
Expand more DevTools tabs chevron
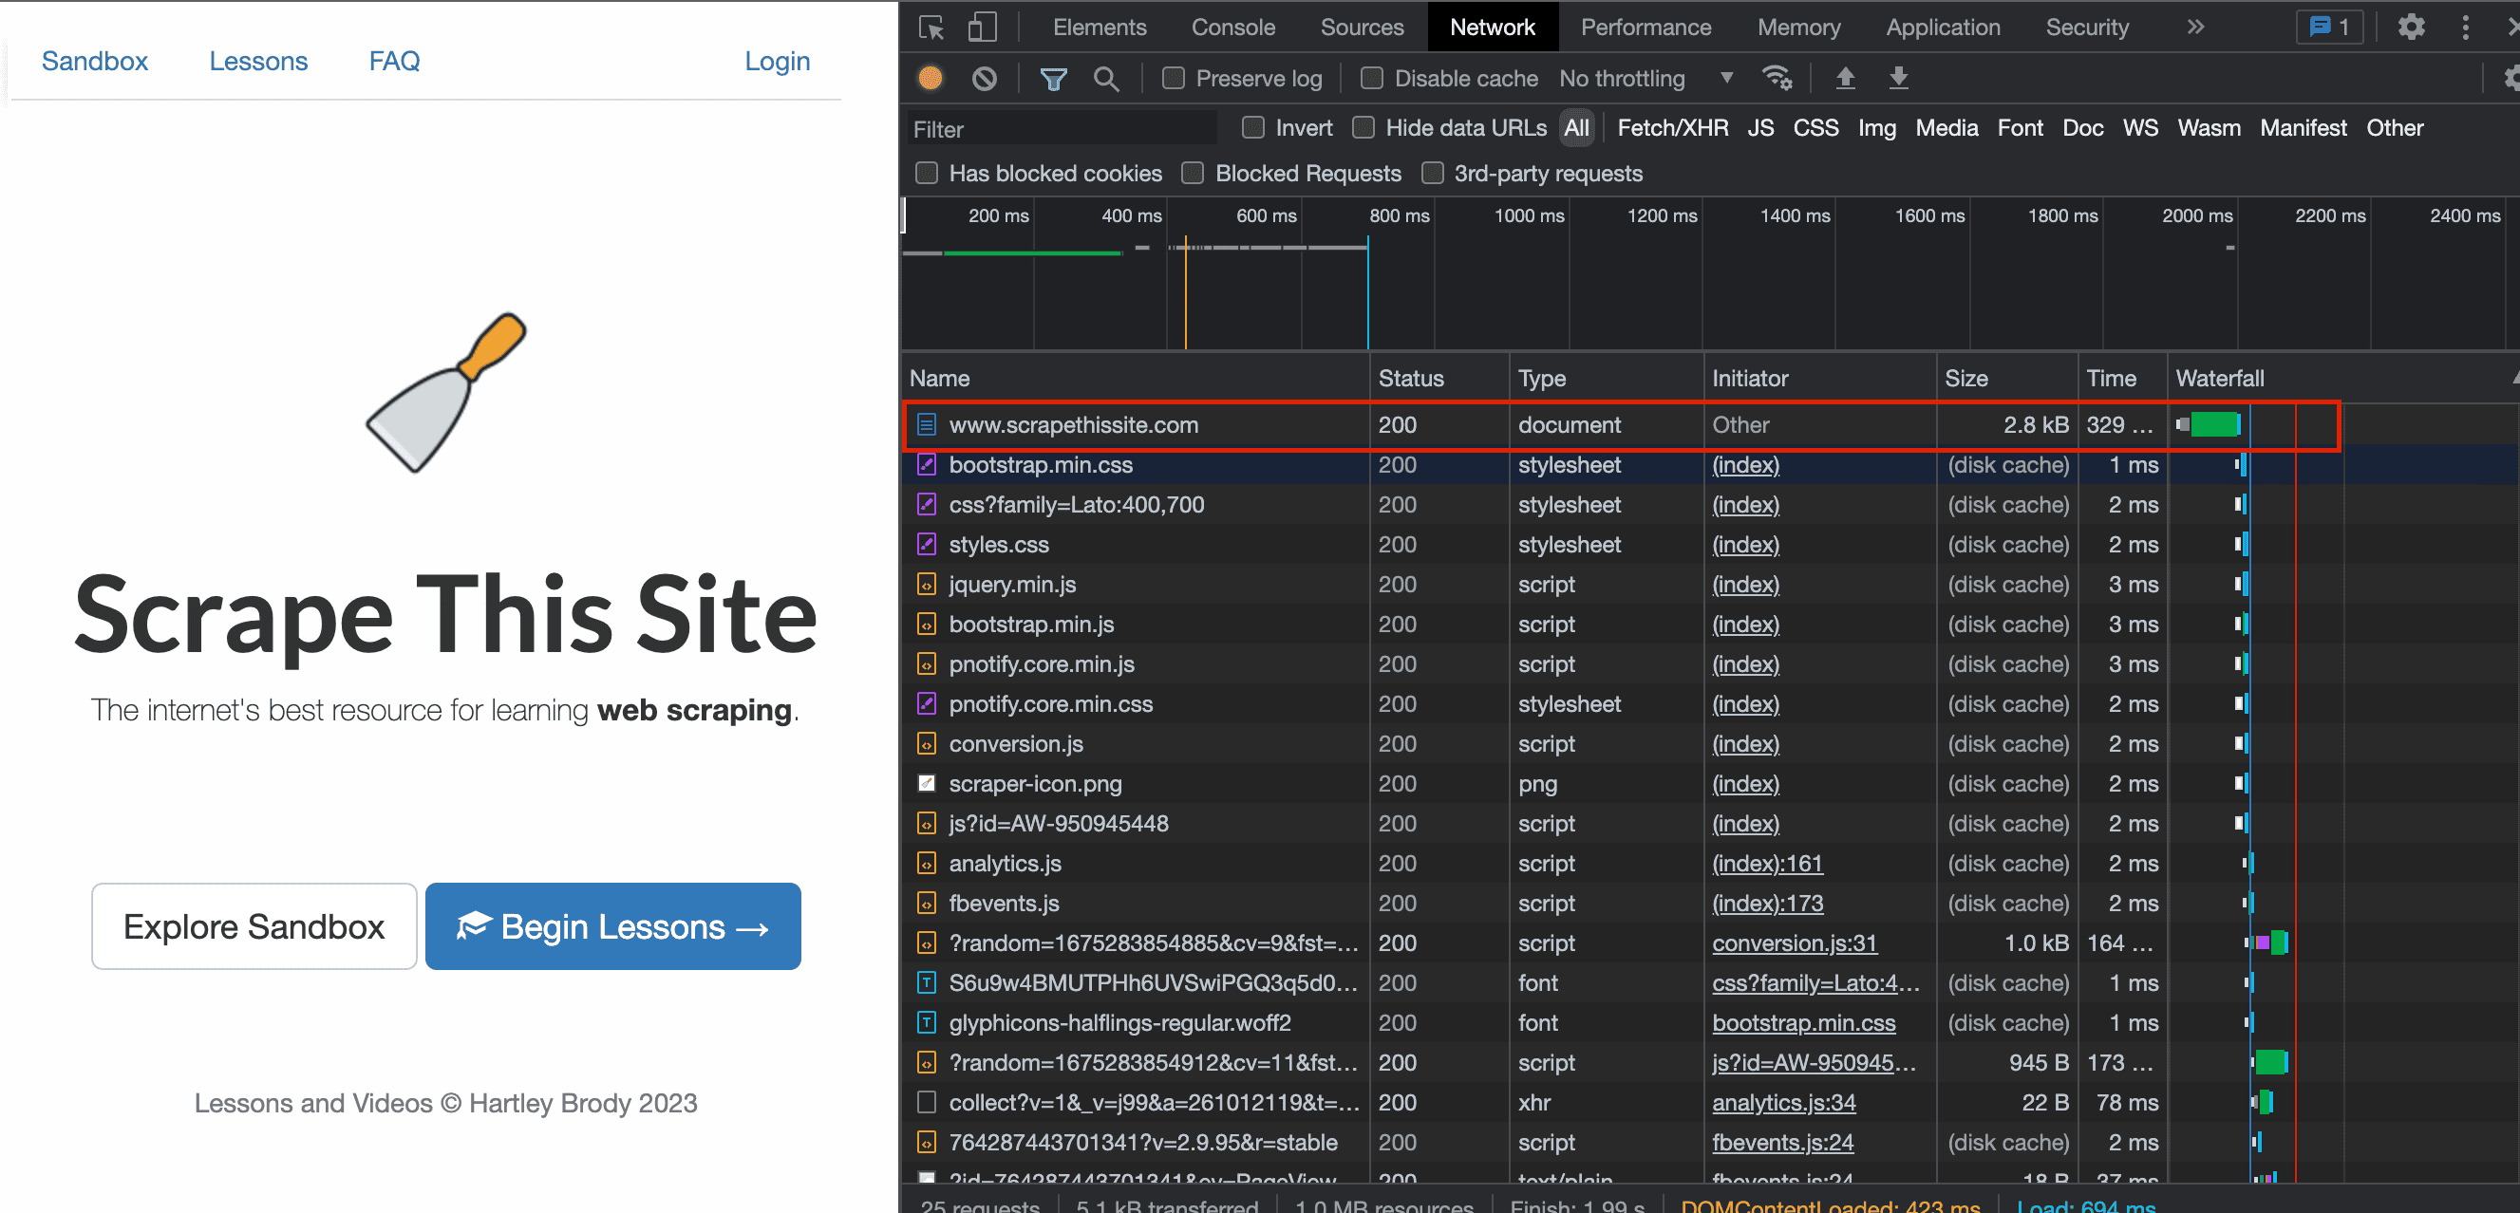point(2195,28)
